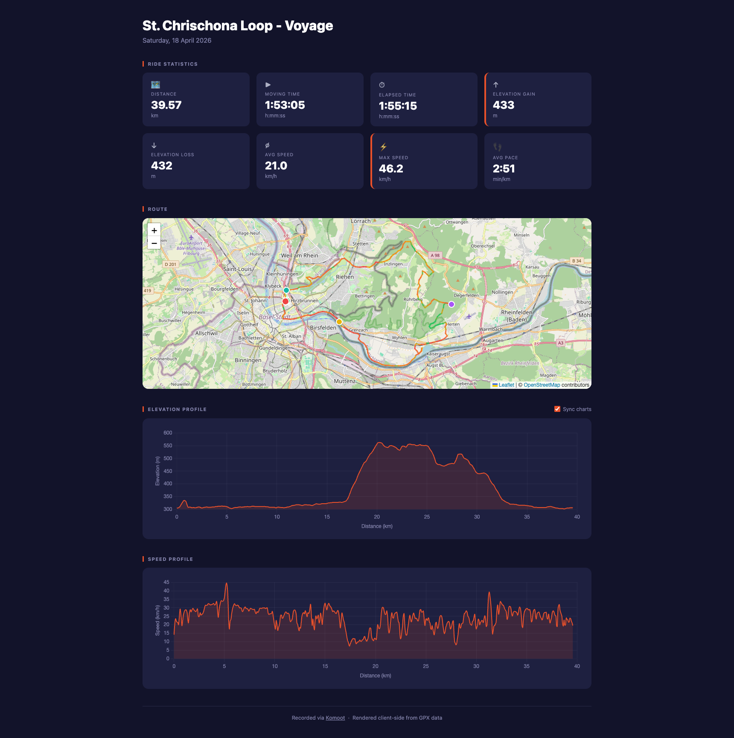Click the teal start marker on map
Viewport: 734px width, 738px height.
coord(286,290)
